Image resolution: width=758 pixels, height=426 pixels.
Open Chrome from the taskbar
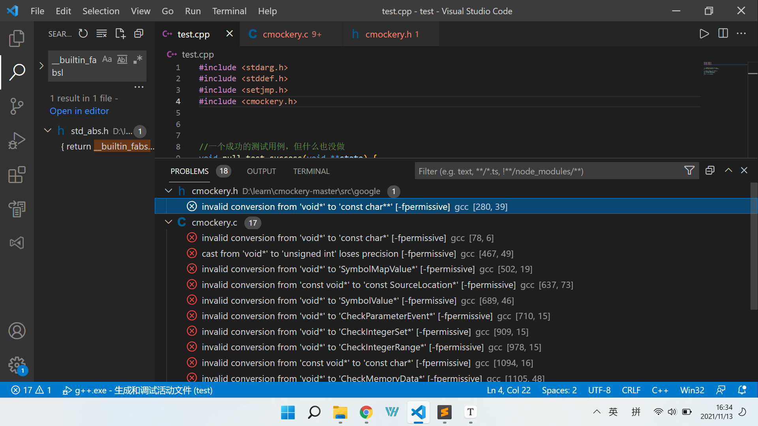[x=366, y=412]
